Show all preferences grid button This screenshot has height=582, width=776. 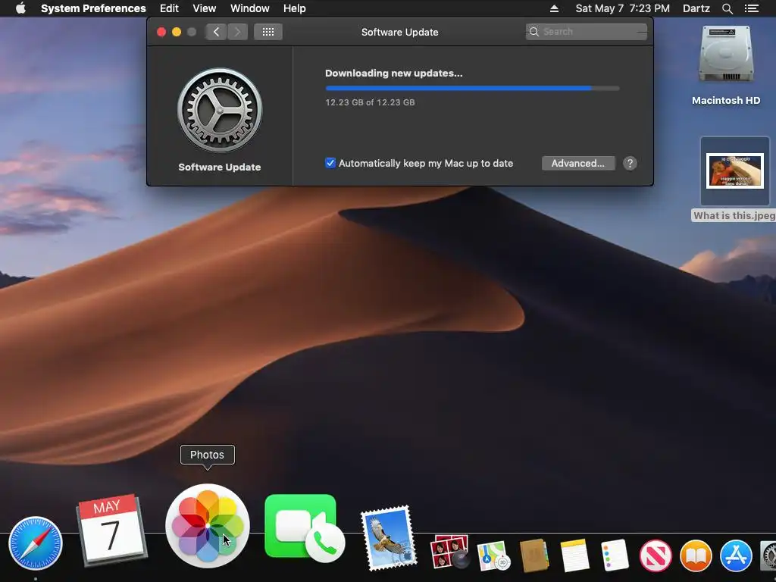tap(268, 32)
